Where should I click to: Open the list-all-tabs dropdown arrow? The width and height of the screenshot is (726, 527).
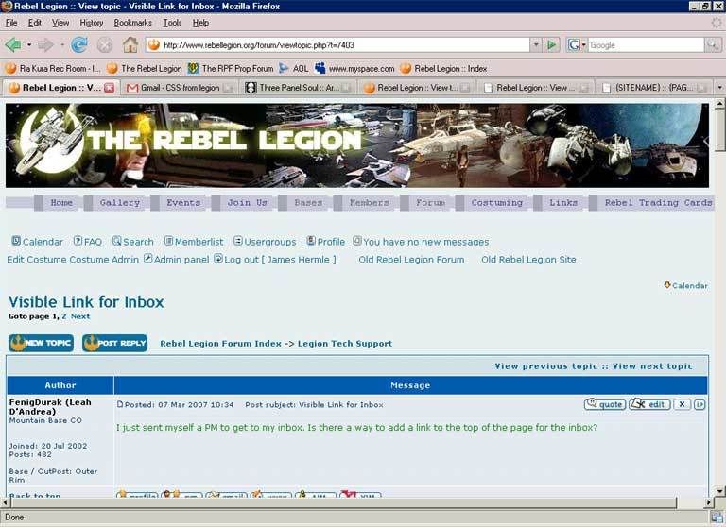(x=719, y=87)
